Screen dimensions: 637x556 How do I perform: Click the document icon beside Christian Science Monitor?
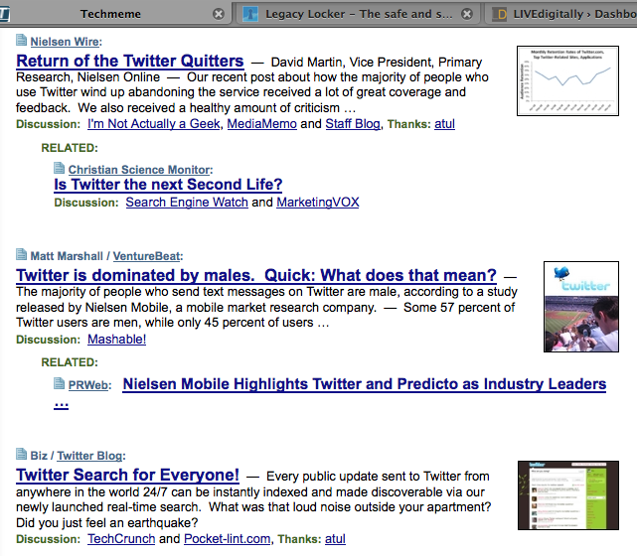[x=60, y=170]
